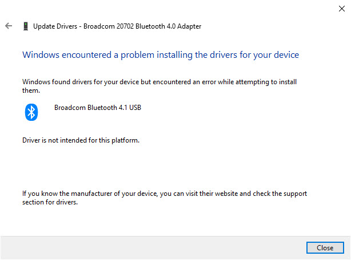
Task: Click the "section for drivers." line of text
Action: 50,202
